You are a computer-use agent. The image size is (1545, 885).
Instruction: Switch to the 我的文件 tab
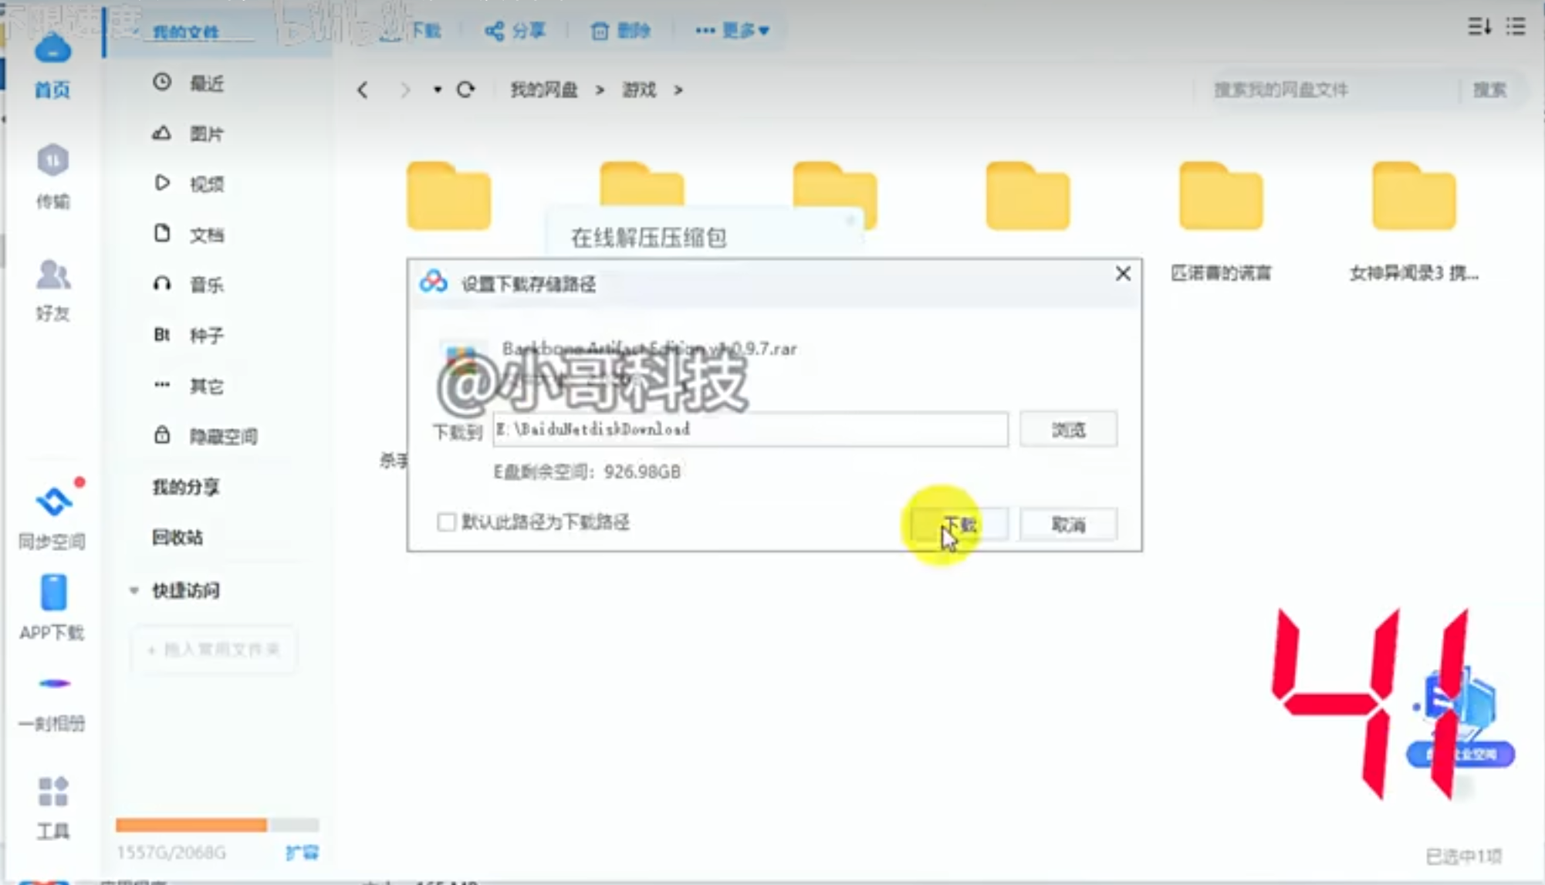click(x=188, y=32)
